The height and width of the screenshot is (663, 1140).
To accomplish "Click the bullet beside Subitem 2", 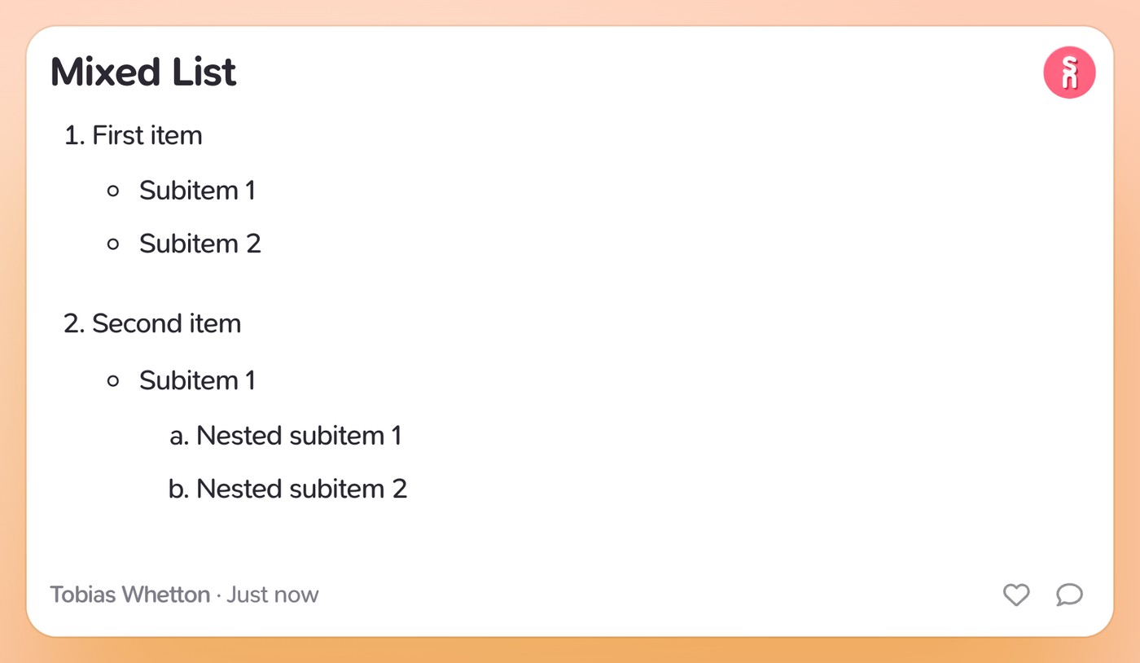I will pos(113,244).
